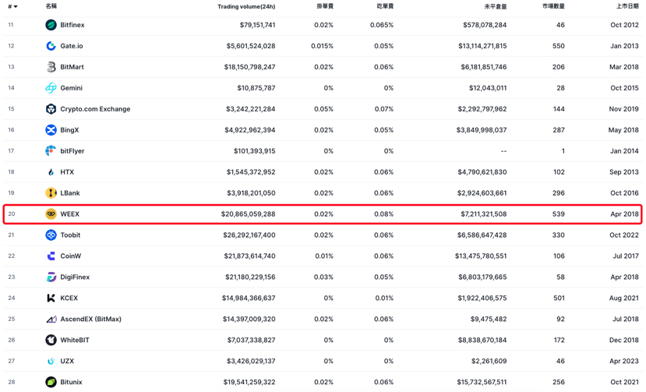Open the Gemini exchange name link
646x392 pixels.
pyautogui.click(x=71, y=88)
